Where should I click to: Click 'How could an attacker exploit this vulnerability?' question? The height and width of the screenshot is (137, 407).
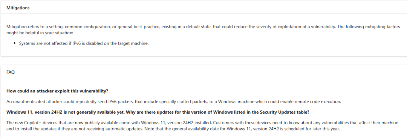click(57, 91)
